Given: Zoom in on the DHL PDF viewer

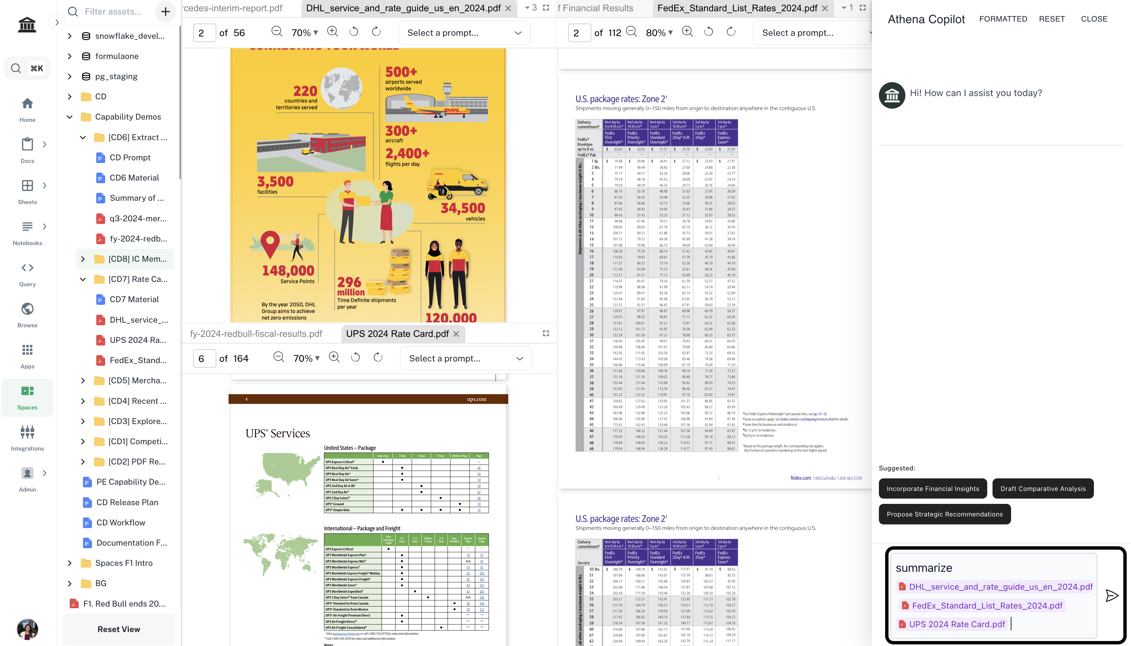Looking at the screenshot, I should (x=332, y=31).
